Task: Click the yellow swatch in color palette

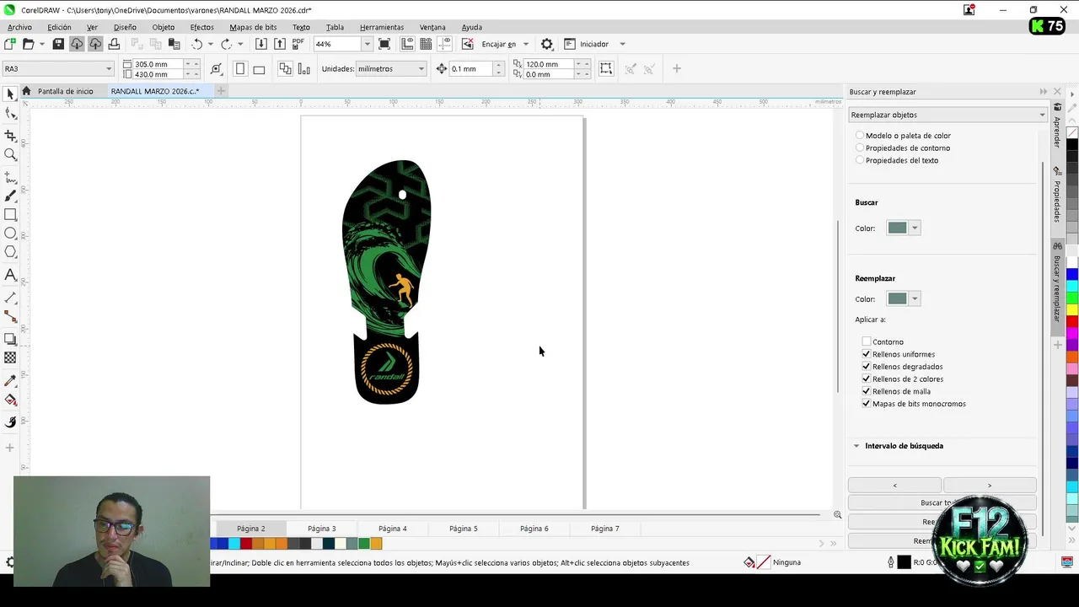Action: click(x=1072, y=310)
